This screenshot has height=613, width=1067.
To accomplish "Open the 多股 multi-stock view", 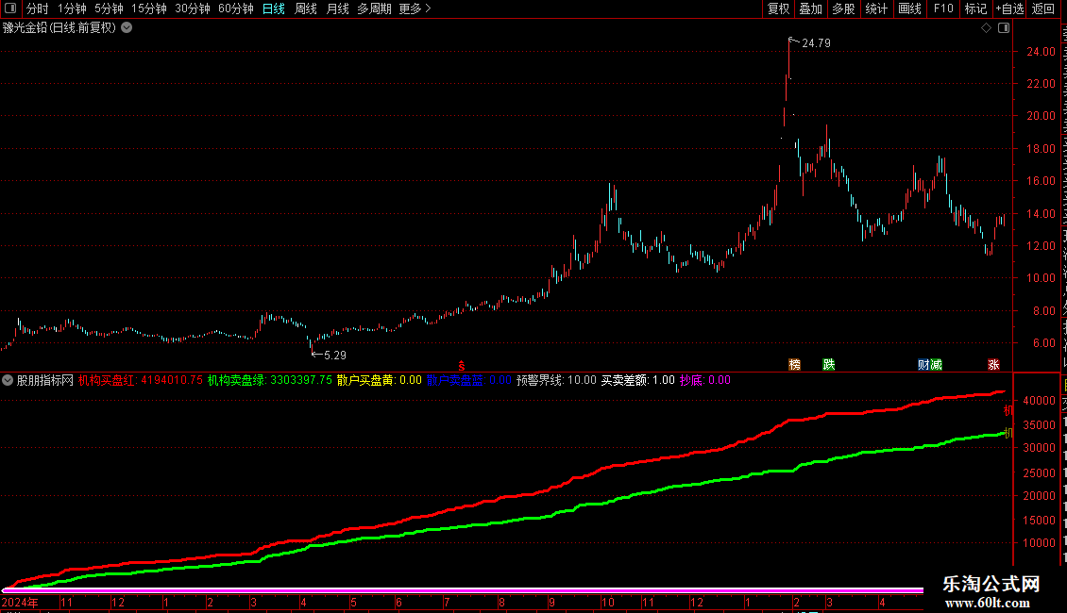I will (843, 8).
